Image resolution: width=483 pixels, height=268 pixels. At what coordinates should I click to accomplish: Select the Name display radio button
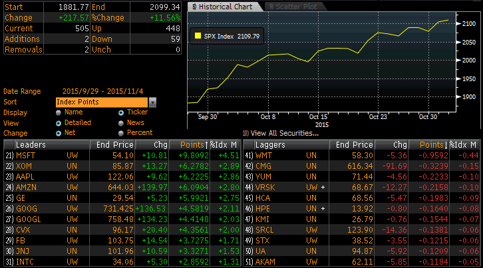59,112
